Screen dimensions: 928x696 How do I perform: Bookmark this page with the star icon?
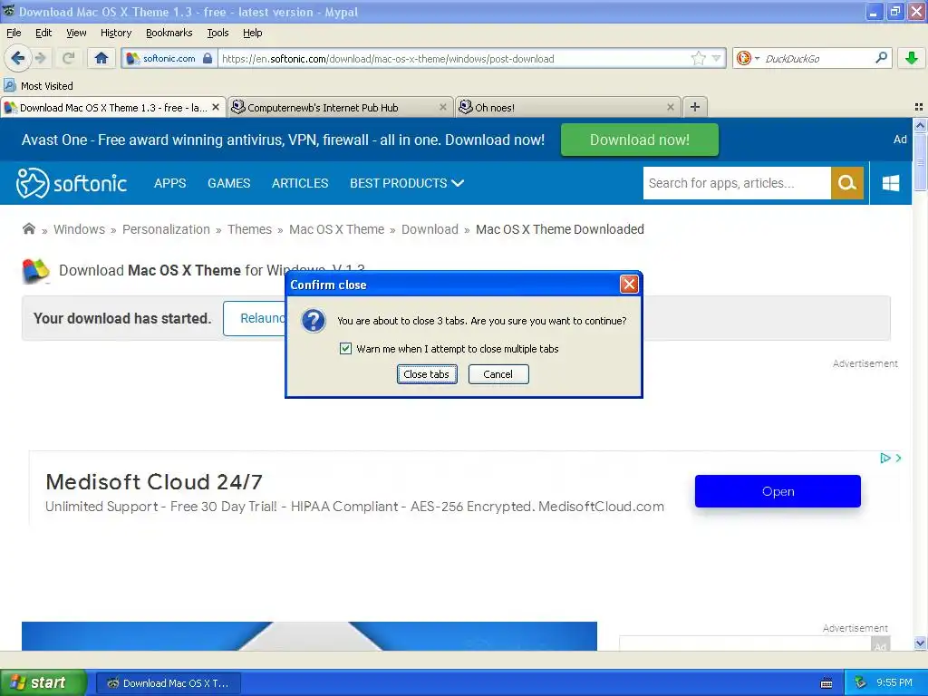click(699, 58)
